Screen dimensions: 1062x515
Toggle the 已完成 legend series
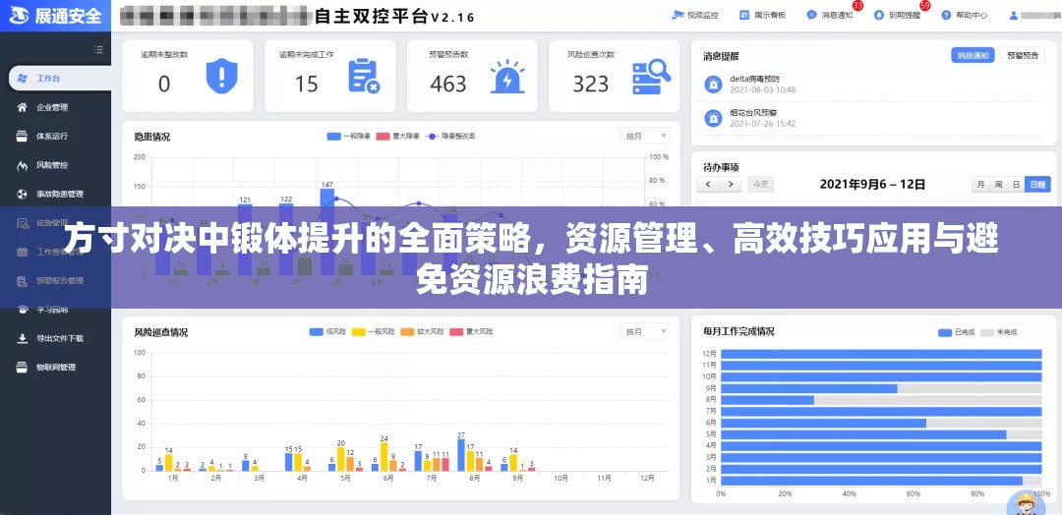[x=957, y=332]
